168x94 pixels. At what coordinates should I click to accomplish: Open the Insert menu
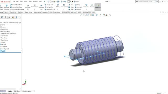26,2
